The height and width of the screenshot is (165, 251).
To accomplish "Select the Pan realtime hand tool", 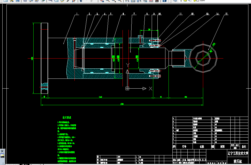I will (102, 1).
